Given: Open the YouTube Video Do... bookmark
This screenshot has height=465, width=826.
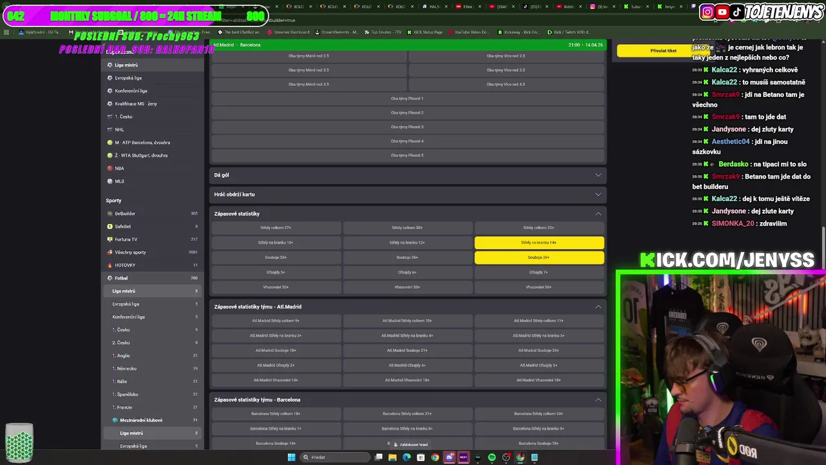Looking at the screenshot, I should 468,32.
